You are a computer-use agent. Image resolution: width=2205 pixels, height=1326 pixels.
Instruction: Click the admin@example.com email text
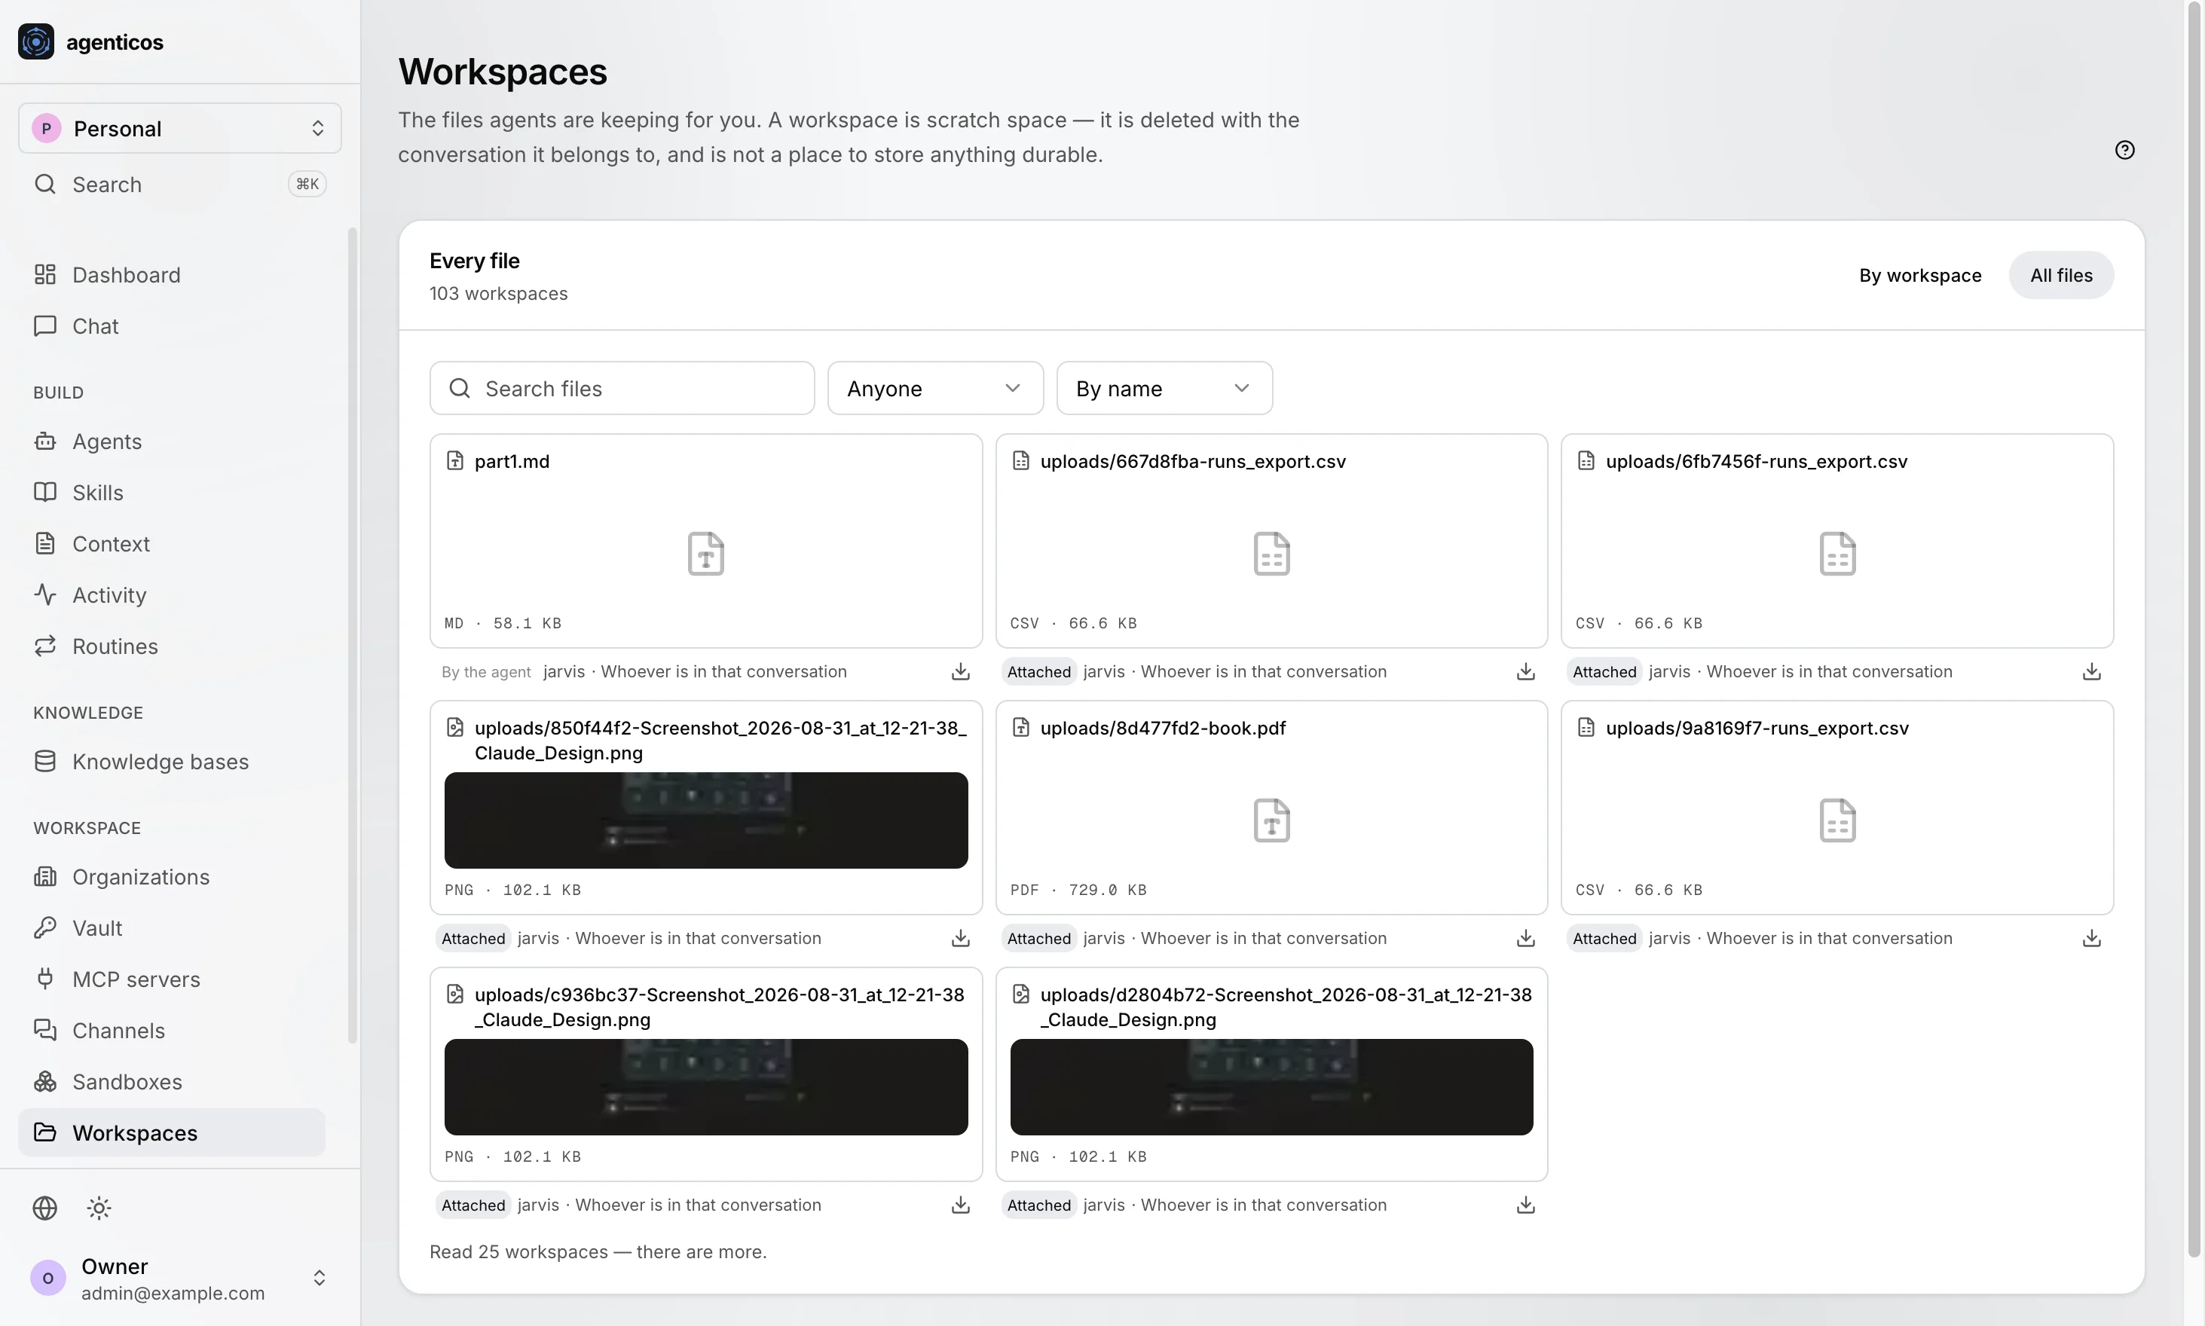click(x=173, y=1293)
